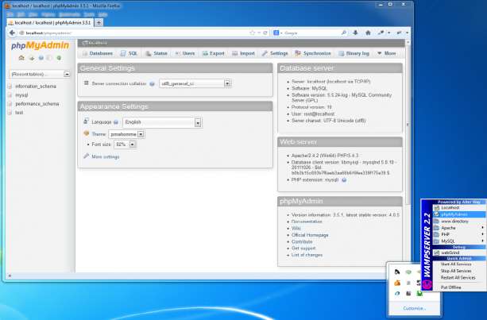Open www directory from WampServer menu
487x320 pixels.
point(459,222)
